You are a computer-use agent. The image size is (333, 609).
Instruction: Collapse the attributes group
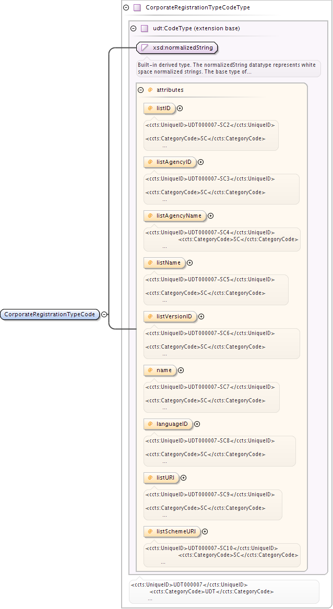(140, 90)
